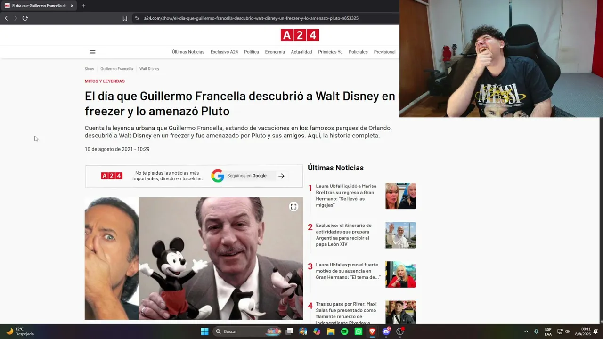The height and width of the screenshot is (339, 603).
Task: Go to the Economía section
Action: pos(275,52)
